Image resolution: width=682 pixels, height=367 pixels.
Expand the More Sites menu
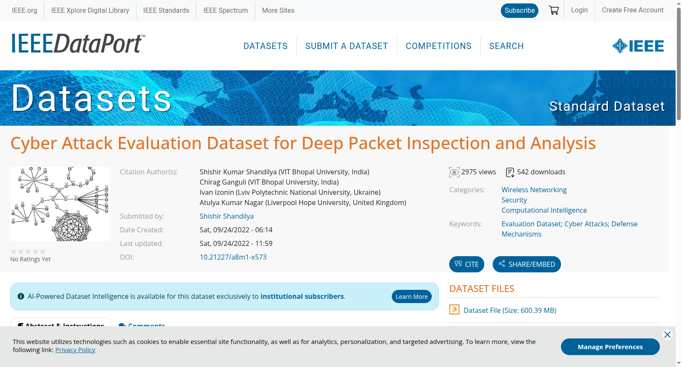pyautogui.click(x=278, y=11)
